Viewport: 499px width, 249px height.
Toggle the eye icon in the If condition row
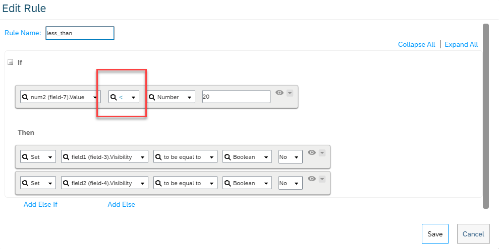[x=280, y=93]
